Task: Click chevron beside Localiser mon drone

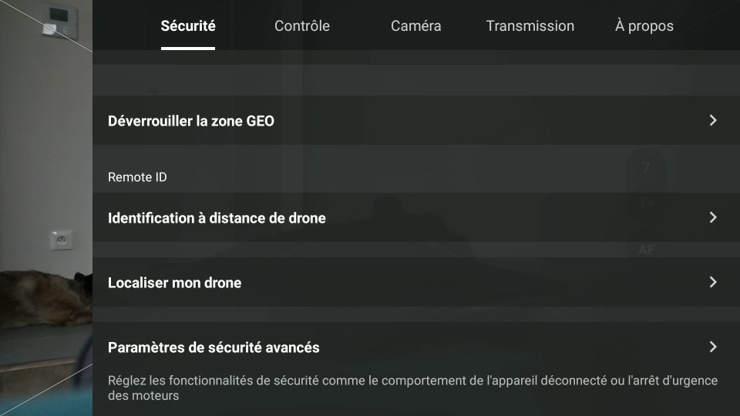Action: [x=713, y=282]
